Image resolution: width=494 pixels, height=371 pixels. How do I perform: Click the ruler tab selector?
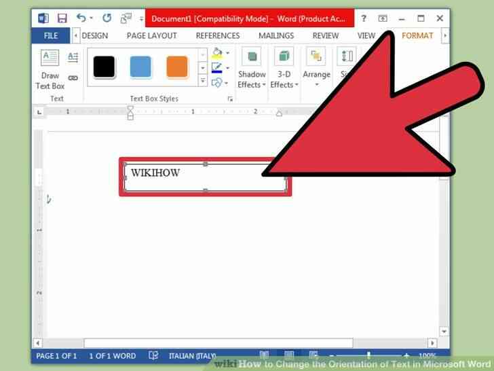pyautogui.click(x=39, y=112)
